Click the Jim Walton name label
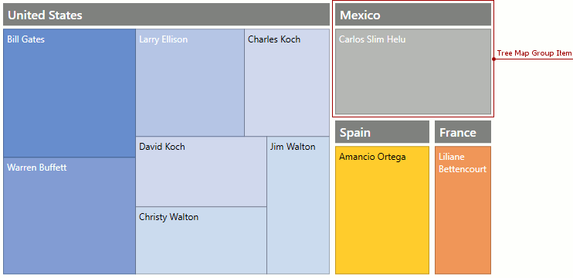The height and width of the screenshot is (278, 573). pos(293,147)
